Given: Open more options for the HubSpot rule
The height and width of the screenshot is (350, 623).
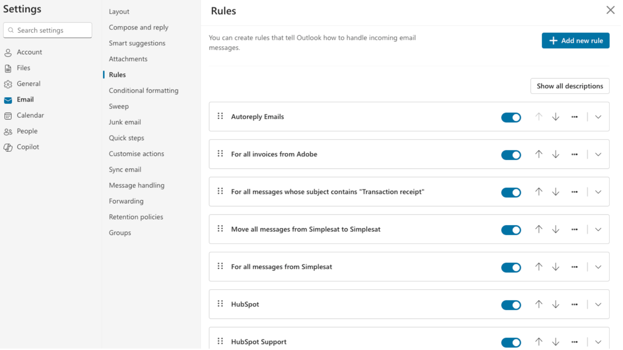Looking at the screenshot, I should point(574,305).
